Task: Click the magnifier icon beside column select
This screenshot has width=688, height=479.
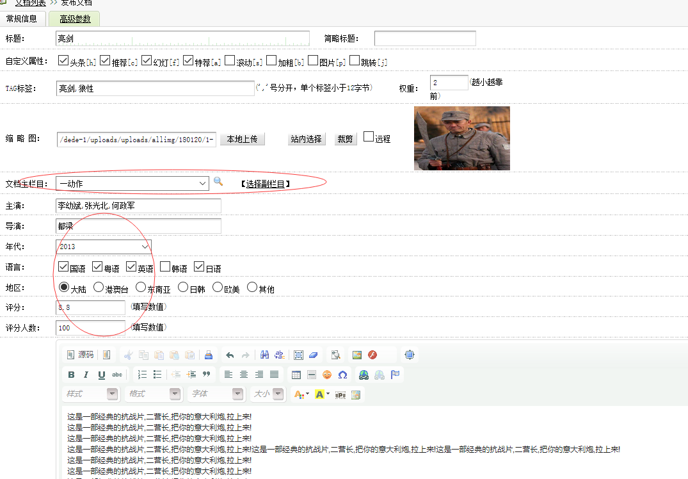Action: point(218,182)
